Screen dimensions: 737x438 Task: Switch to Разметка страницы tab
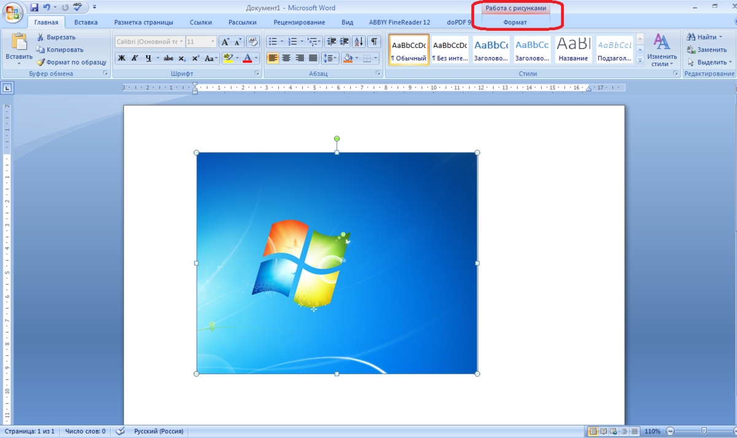click(x=144, y=22)
